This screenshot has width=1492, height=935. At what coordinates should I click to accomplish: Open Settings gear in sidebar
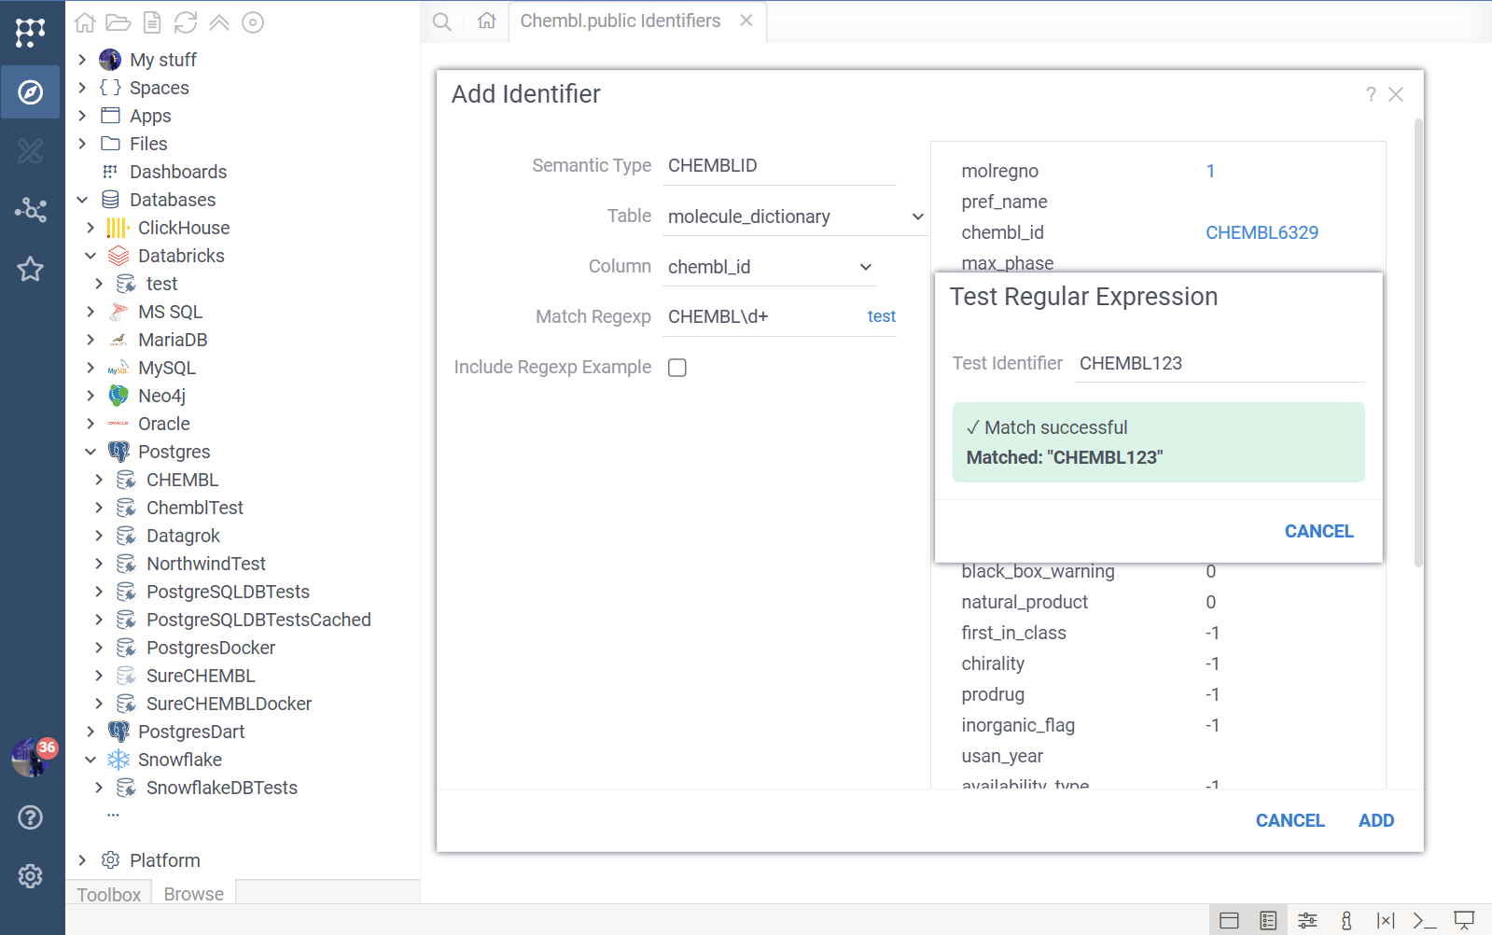pyautogui.click(x=31, y=876)
